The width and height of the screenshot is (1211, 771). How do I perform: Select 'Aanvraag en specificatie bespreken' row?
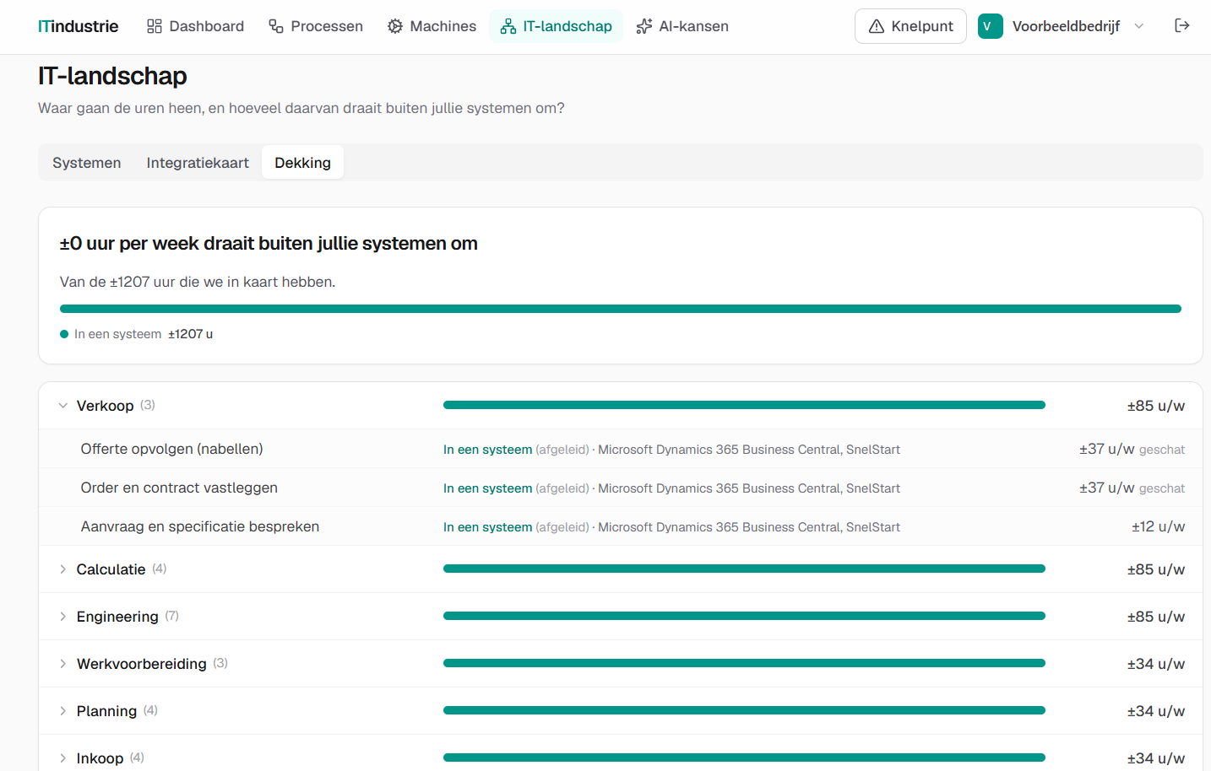click(621, 526)
